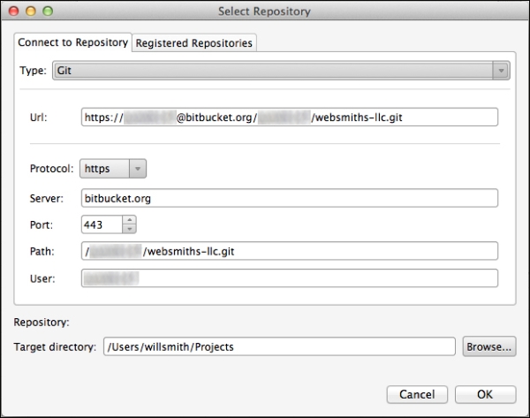The width and height of the screenshot is (530, 418).
Task: Click the User: label
Action: point(42,278)
